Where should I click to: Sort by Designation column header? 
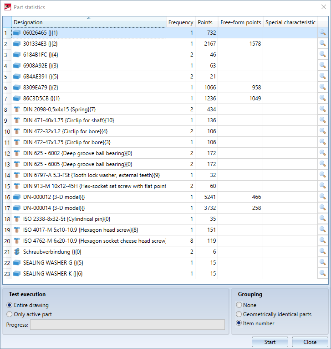pos(88,22)
